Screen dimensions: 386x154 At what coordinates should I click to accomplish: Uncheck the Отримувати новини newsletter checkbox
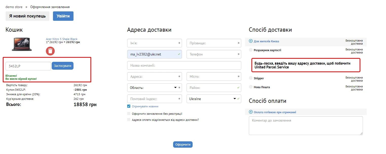pos(129,106)
